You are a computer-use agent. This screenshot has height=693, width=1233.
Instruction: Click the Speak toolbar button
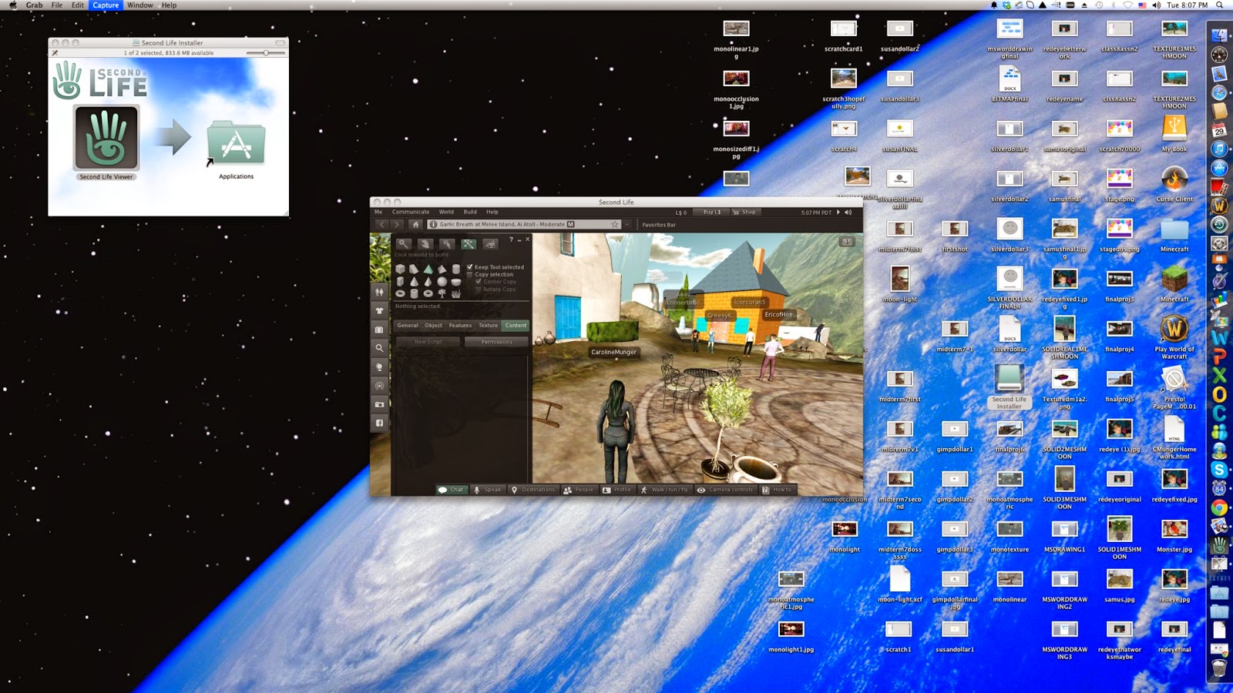(x=488, y=490)
